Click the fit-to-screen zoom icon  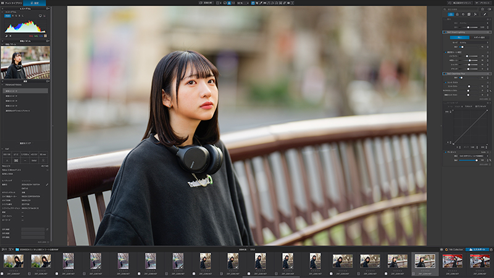click(229, 3)
